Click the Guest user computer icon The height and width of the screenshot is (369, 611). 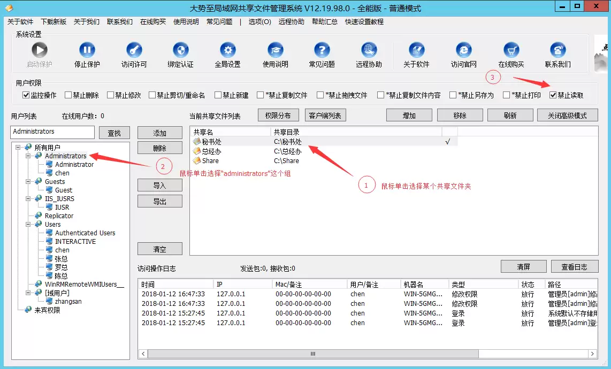49,190
